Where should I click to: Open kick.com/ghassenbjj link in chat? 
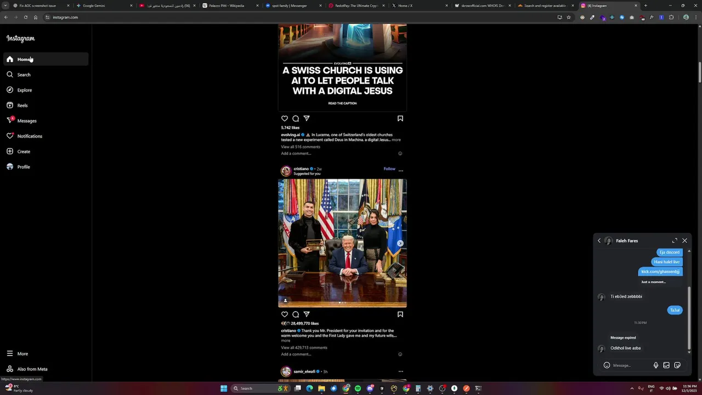click(x=660, y=272)
